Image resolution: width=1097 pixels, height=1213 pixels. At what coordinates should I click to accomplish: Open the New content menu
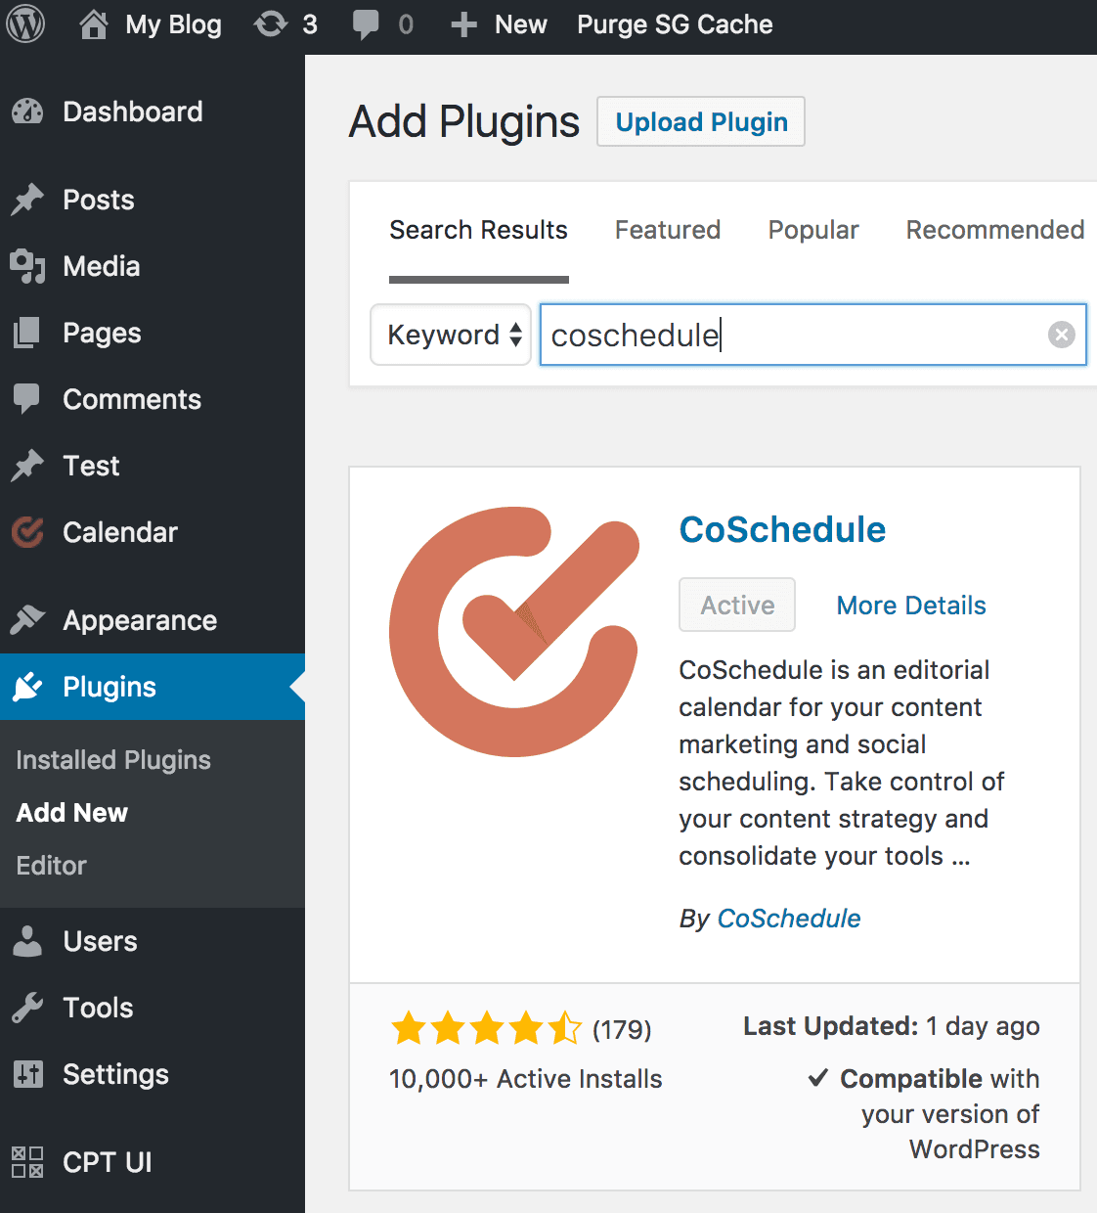499,24
